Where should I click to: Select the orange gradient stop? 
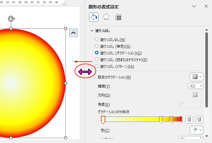tap(171, 120)
